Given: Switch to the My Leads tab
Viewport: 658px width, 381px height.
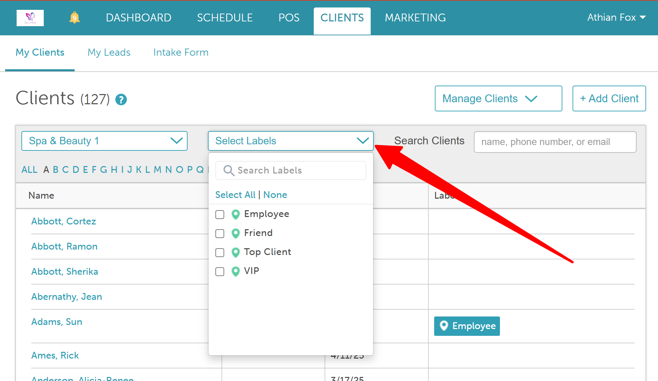Looking at the screenshot, I should (x=109, y=52).
